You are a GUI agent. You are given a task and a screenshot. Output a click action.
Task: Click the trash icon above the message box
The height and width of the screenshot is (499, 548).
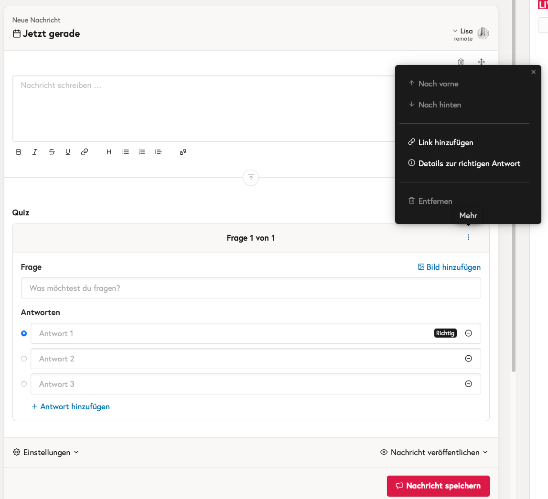461,62
